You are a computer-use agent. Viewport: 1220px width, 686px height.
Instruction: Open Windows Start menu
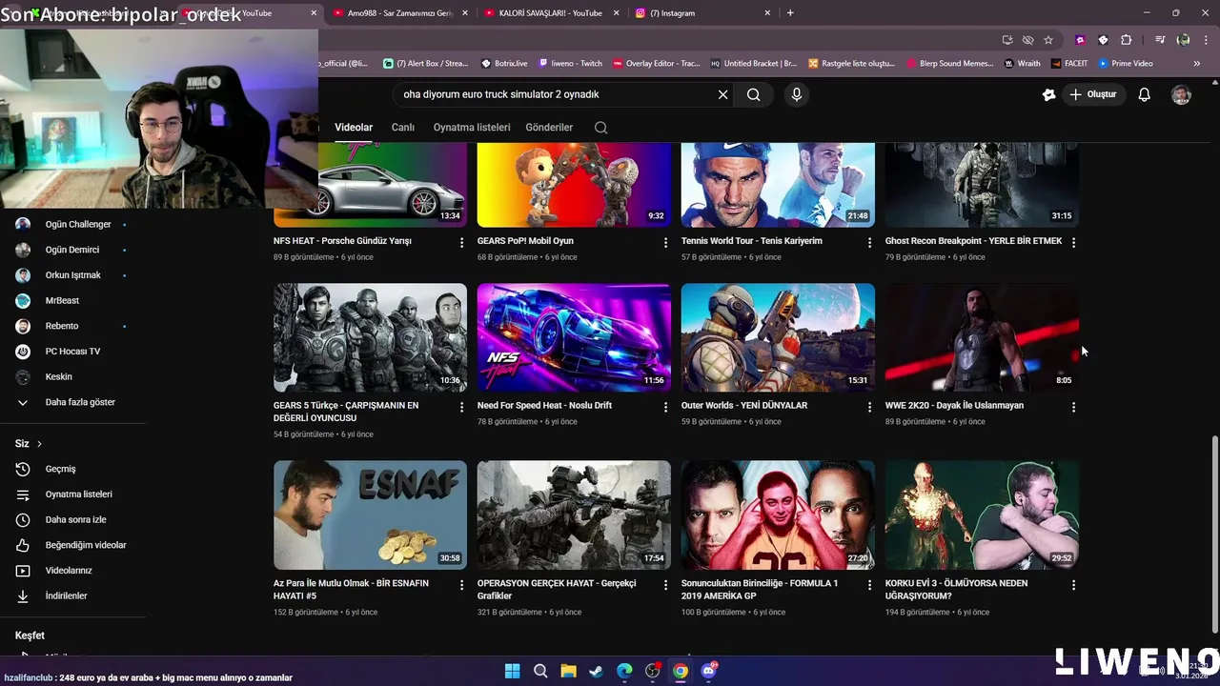tap(512, 671)
